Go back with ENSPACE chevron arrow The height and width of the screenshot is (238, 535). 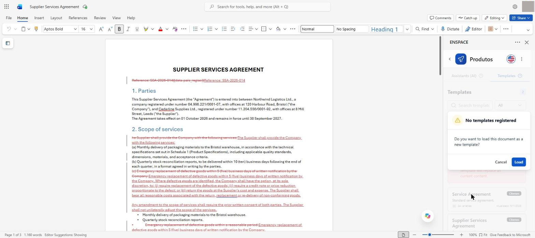click(x=450, y=59)
